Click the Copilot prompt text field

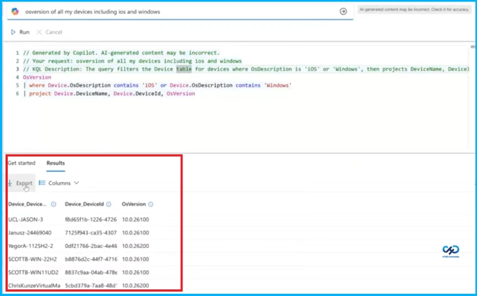180,12
